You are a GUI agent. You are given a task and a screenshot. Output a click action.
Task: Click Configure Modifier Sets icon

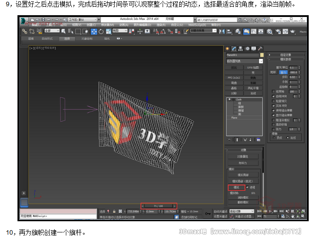point(259,139)
